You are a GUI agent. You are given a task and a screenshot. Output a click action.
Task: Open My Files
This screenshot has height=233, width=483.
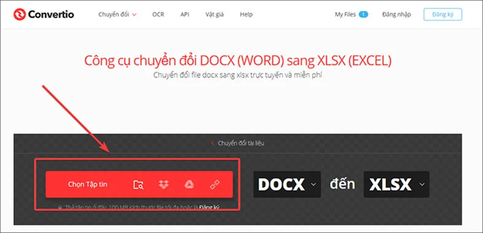point(345,14)
